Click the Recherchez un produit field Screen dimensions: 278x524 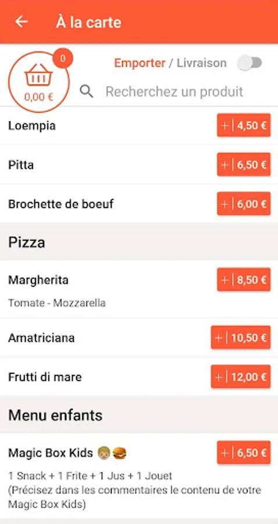174,91
